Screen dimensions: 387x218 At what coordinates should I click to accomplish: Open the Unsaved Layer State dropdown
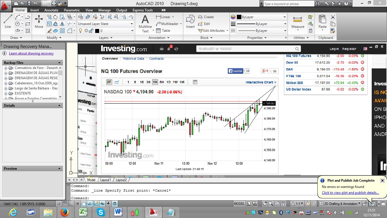point(105,24)
